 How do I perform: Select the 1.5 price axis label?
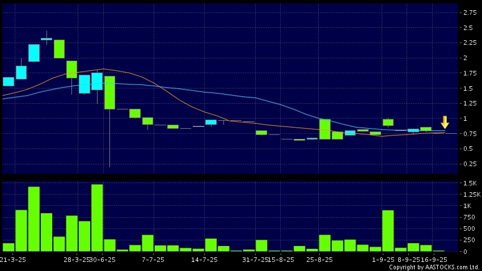(x=468, y=88)
